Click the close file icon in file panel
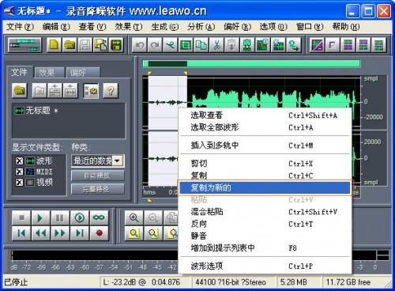 click(39, 91)
